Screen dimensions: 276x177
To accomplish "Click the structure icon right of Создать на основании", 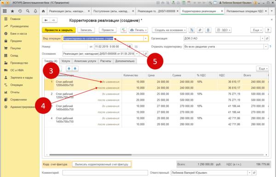I will [192, 30].
